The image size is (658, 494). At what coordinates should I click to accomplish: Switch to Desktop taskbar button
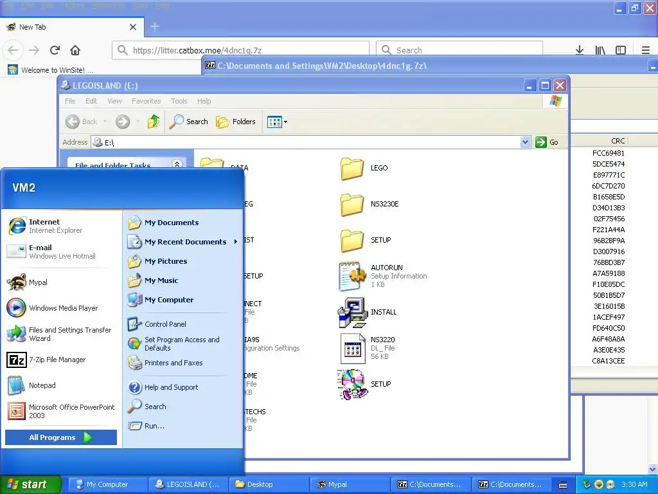coord(269,484)
